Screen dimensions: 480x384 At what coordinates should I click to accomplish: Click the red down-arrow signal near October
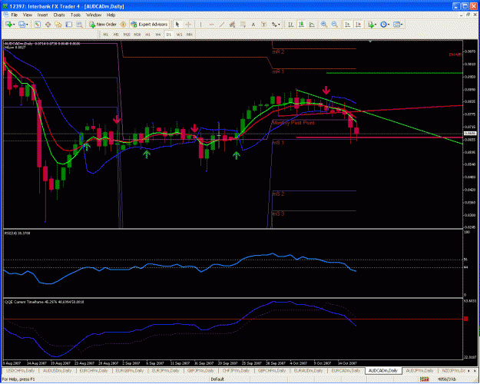(326, 90)
